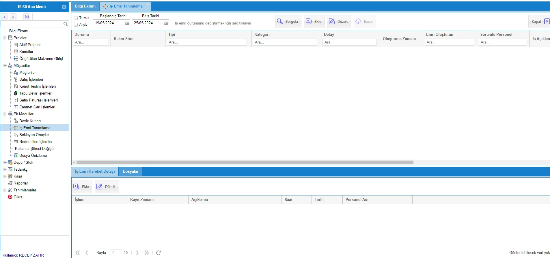Click the expand all tree icon
This screenshot has height=258, width=550.
(x=4, y=17)
